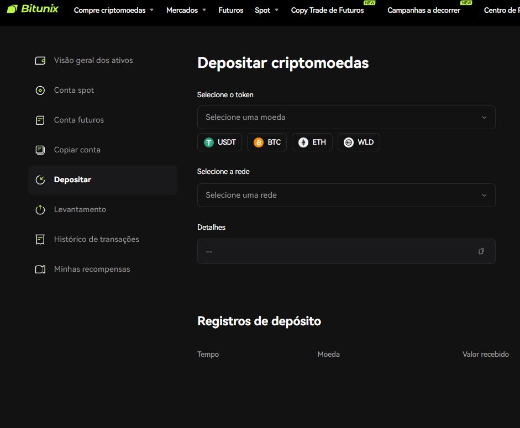
Task: Click the Levantamento withdrawal icon
Action: [40, 210]
